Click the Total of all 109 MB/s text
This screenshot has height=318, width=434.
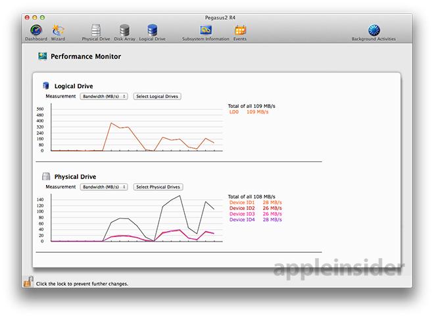pyautogui.click(x=252, y=106)
